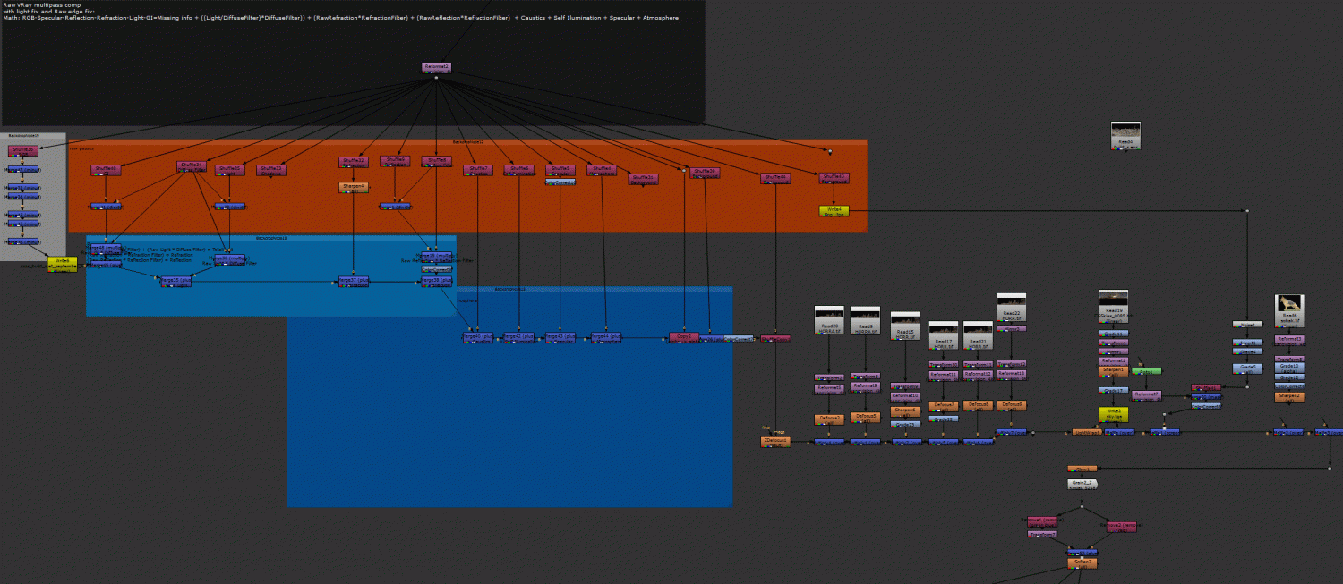Select the Remove2 node
Screen dimensions: 1343x584
[x=1122, y=527]
